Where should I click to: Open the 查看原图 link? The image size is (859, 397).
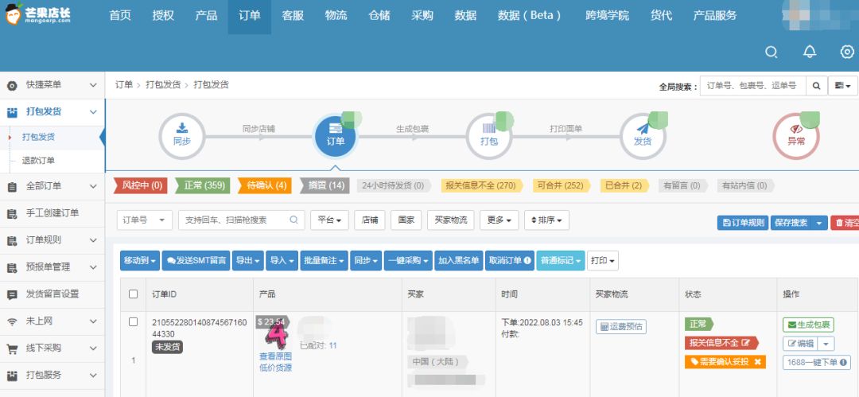point(275,356)
